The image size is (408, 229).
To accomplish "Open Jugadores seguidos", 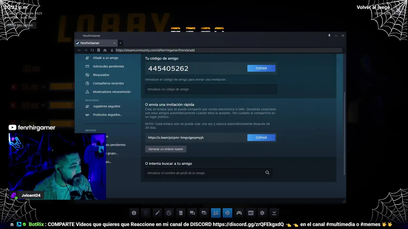I will pyautogui.click(x=106, y=106).
